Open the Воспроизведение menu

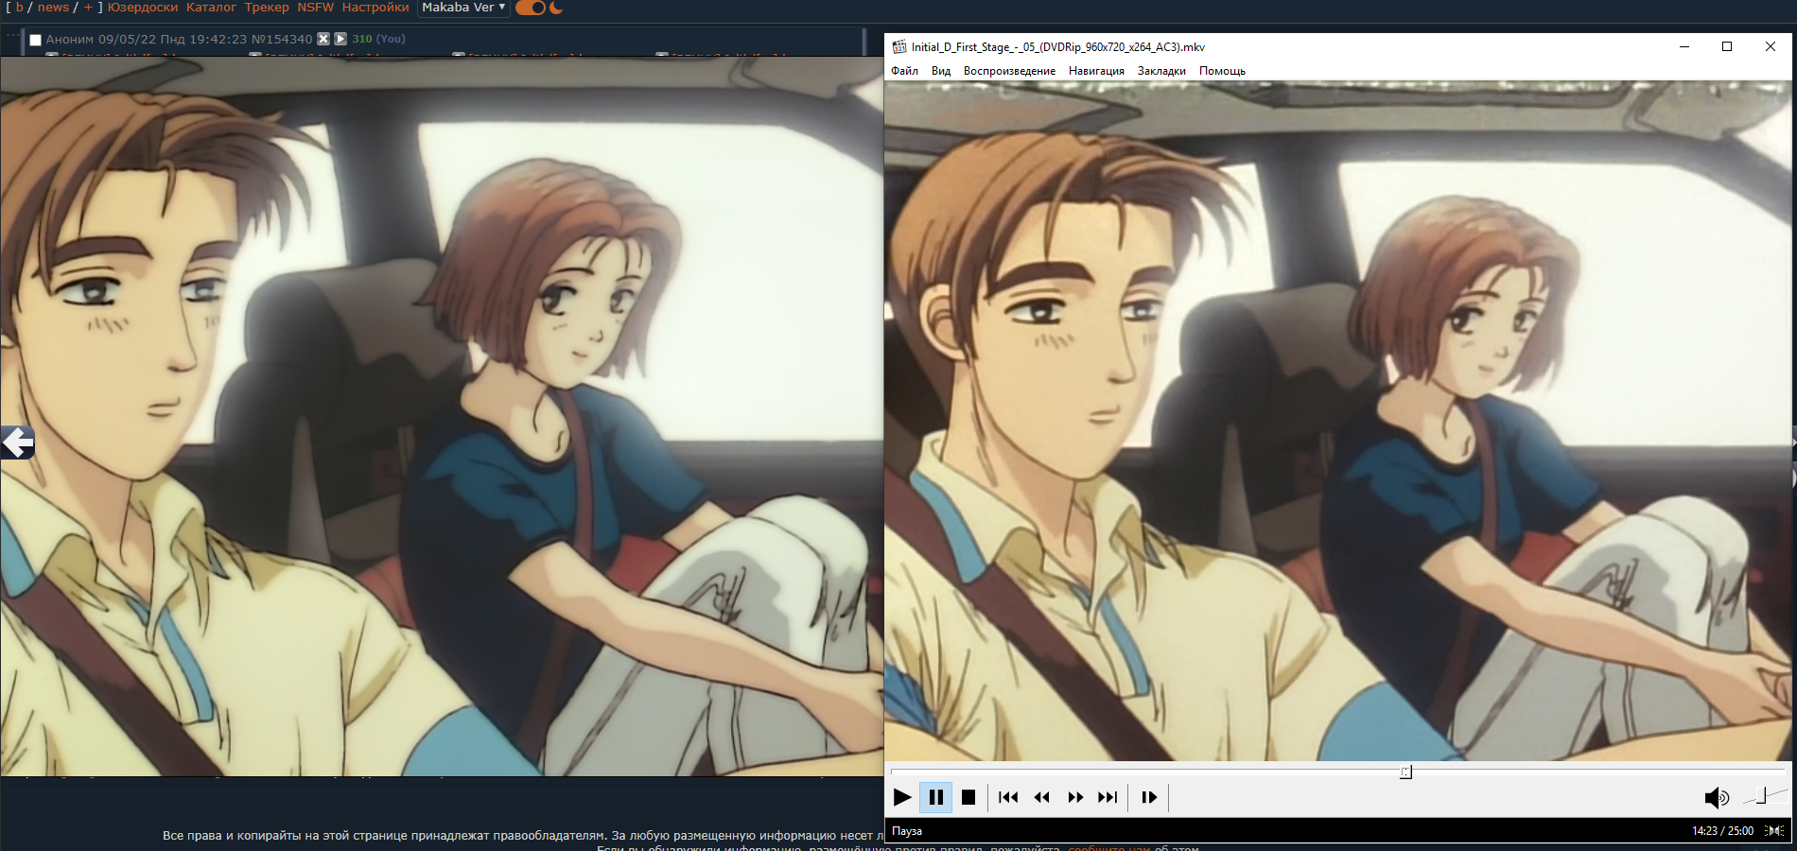tap(1009, 71)
